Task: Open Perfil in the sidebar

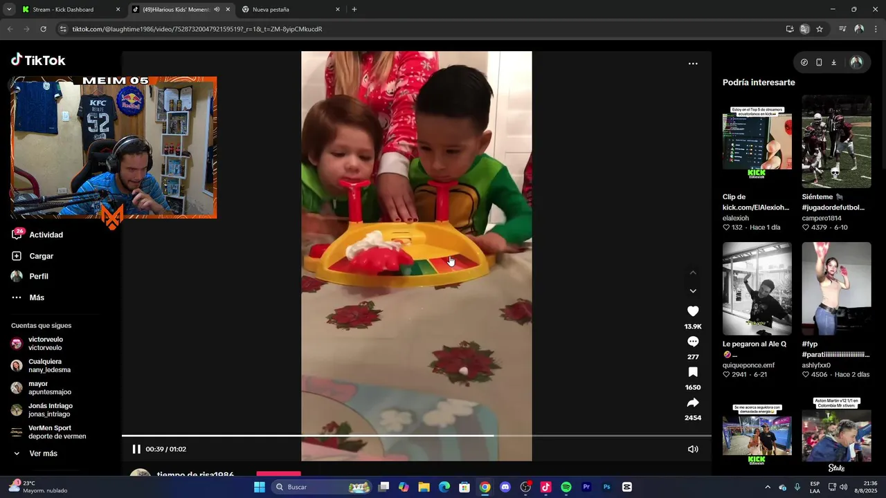Action: coord(30,276)
